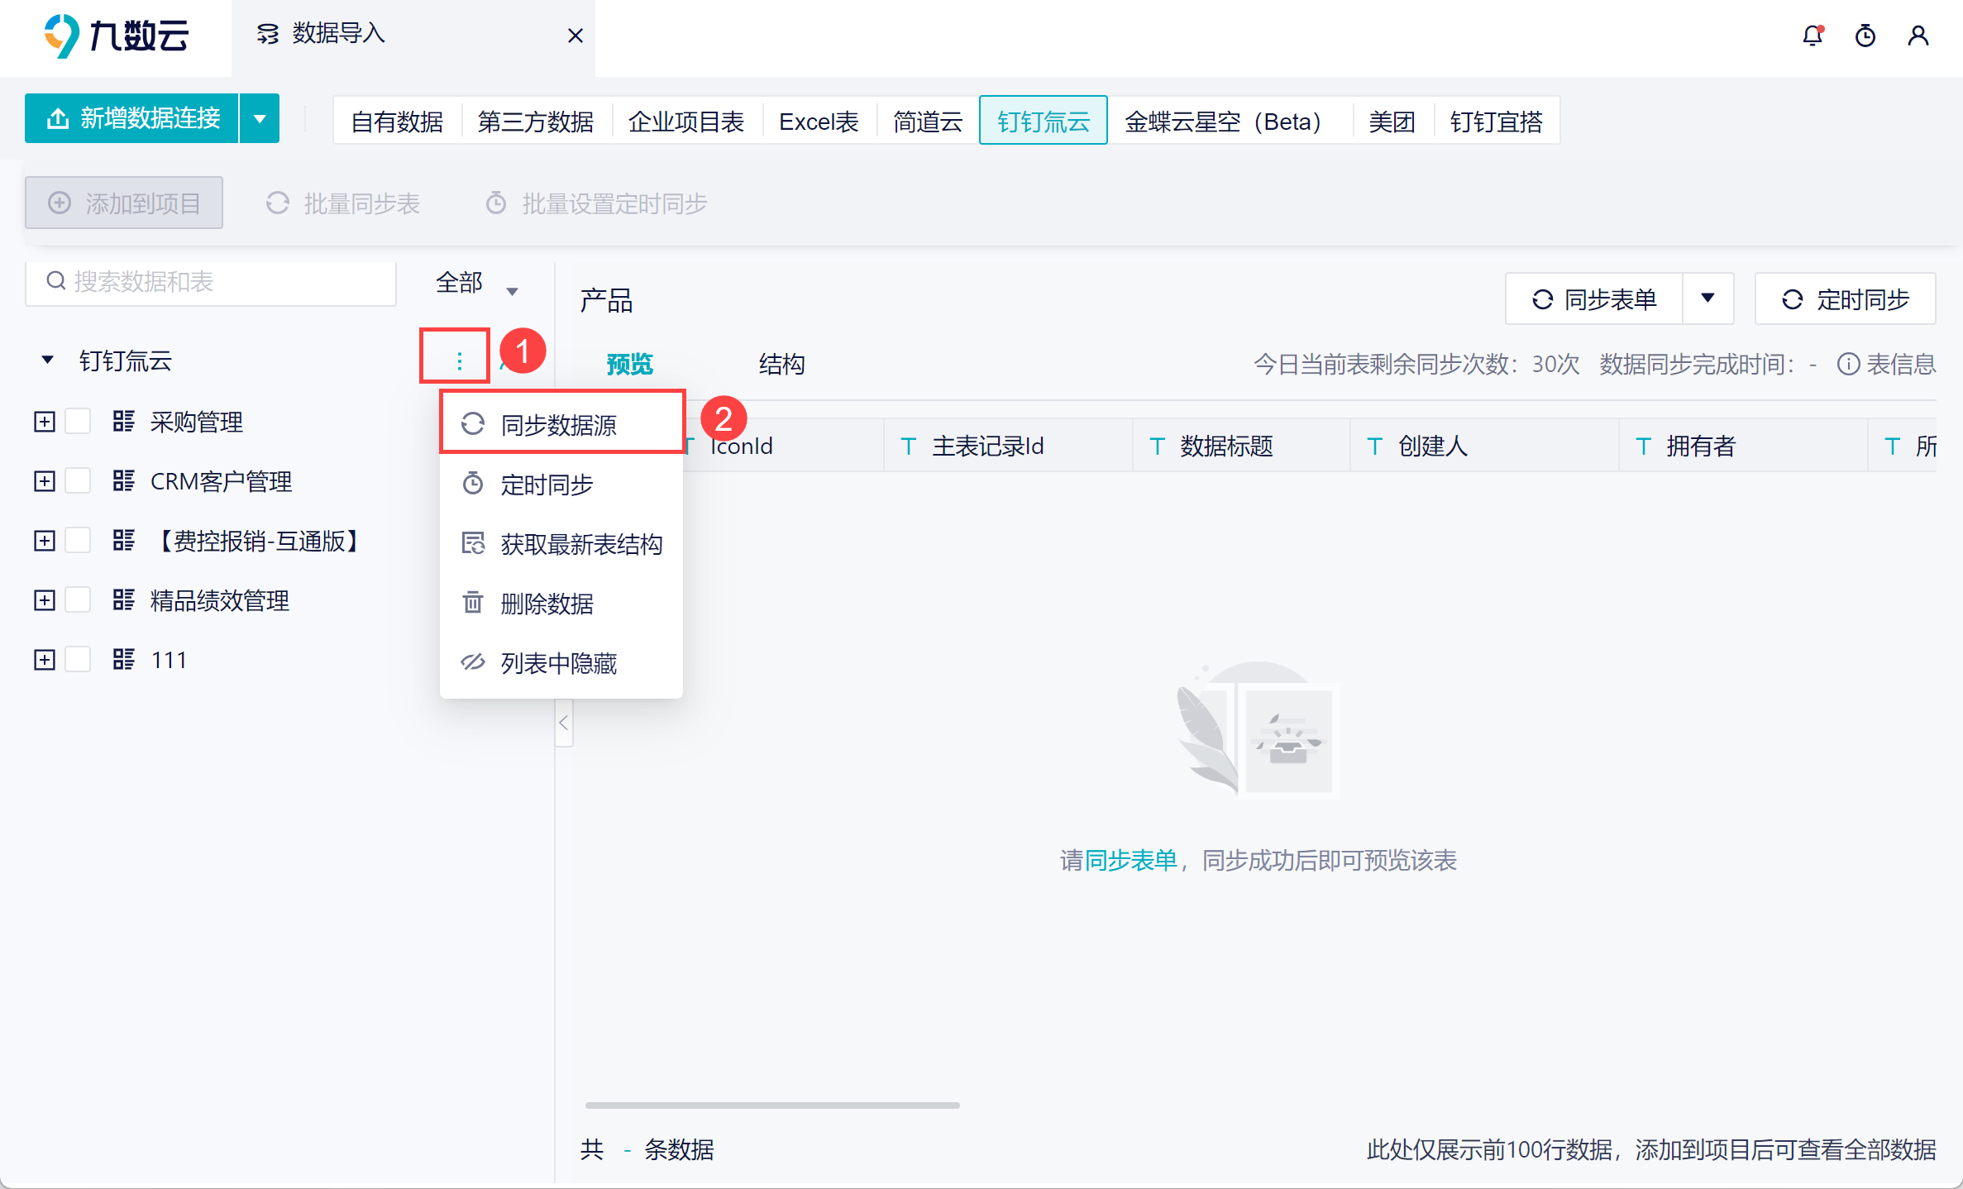Click the 列表中隐藏 hidden-eye icon
Screen dimensions: 1963x1189
473,662
